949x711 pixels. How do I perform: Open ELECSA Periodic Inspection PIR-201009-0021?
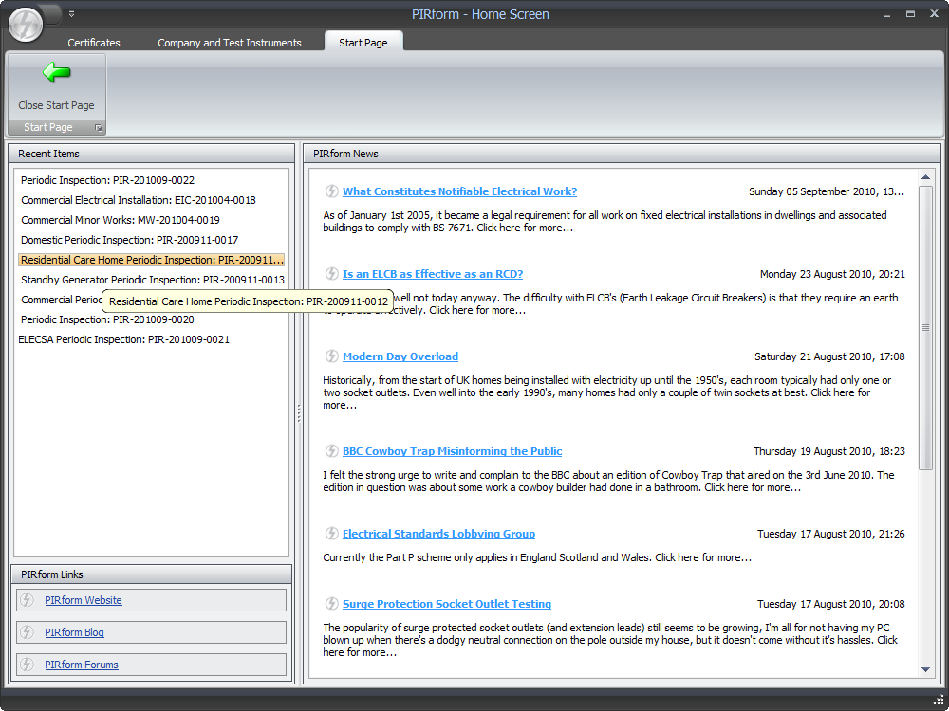tap(123, 339)
